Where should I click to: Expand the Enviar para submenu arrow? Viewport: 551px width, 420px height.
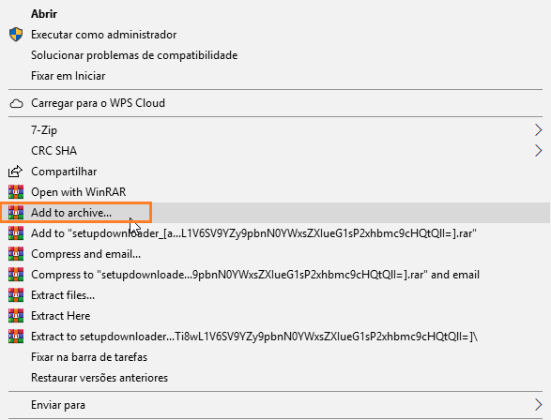pyautogui.click(x=538, y=405)
